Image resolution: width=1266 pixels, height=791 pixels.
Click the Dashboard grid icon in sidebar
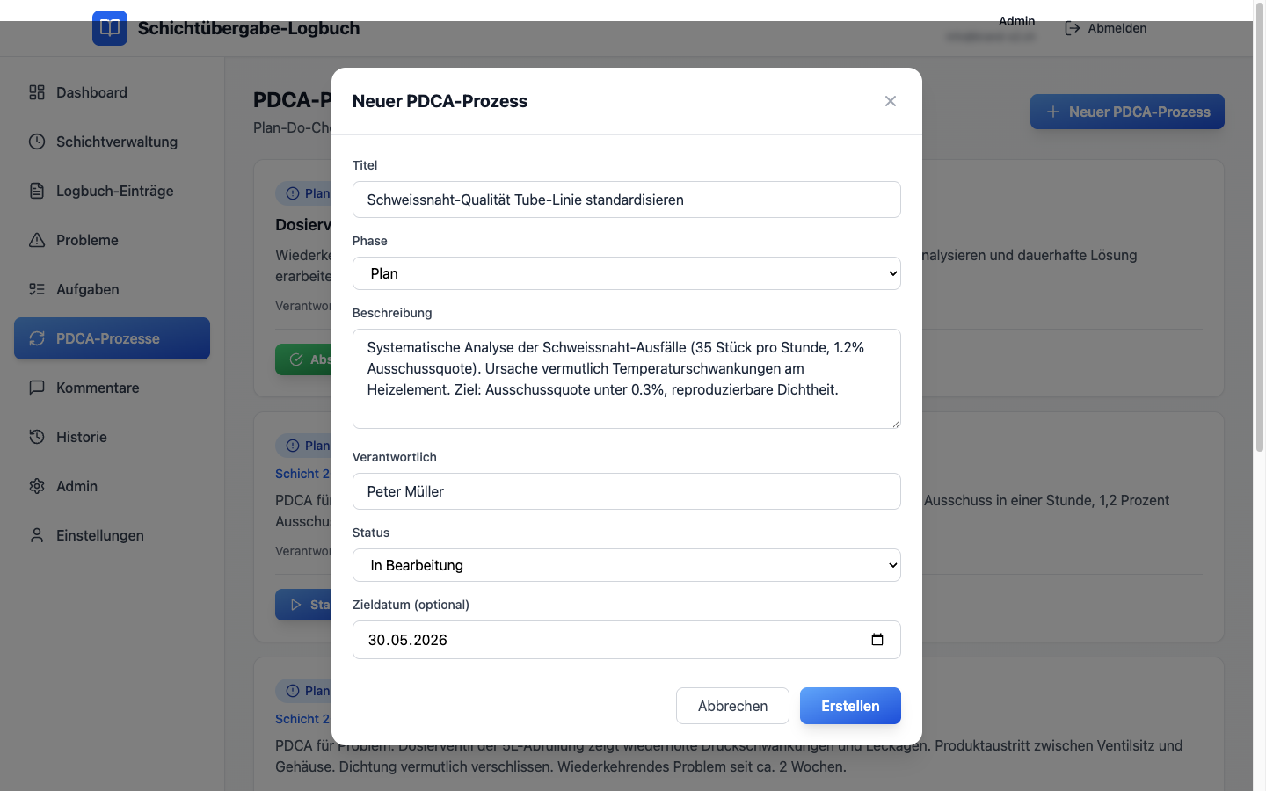tap(37, 92)
